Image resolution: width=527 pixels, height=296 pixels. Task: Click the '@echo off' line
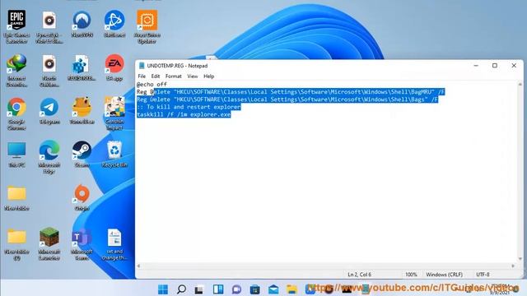click(x=152, y=84)
